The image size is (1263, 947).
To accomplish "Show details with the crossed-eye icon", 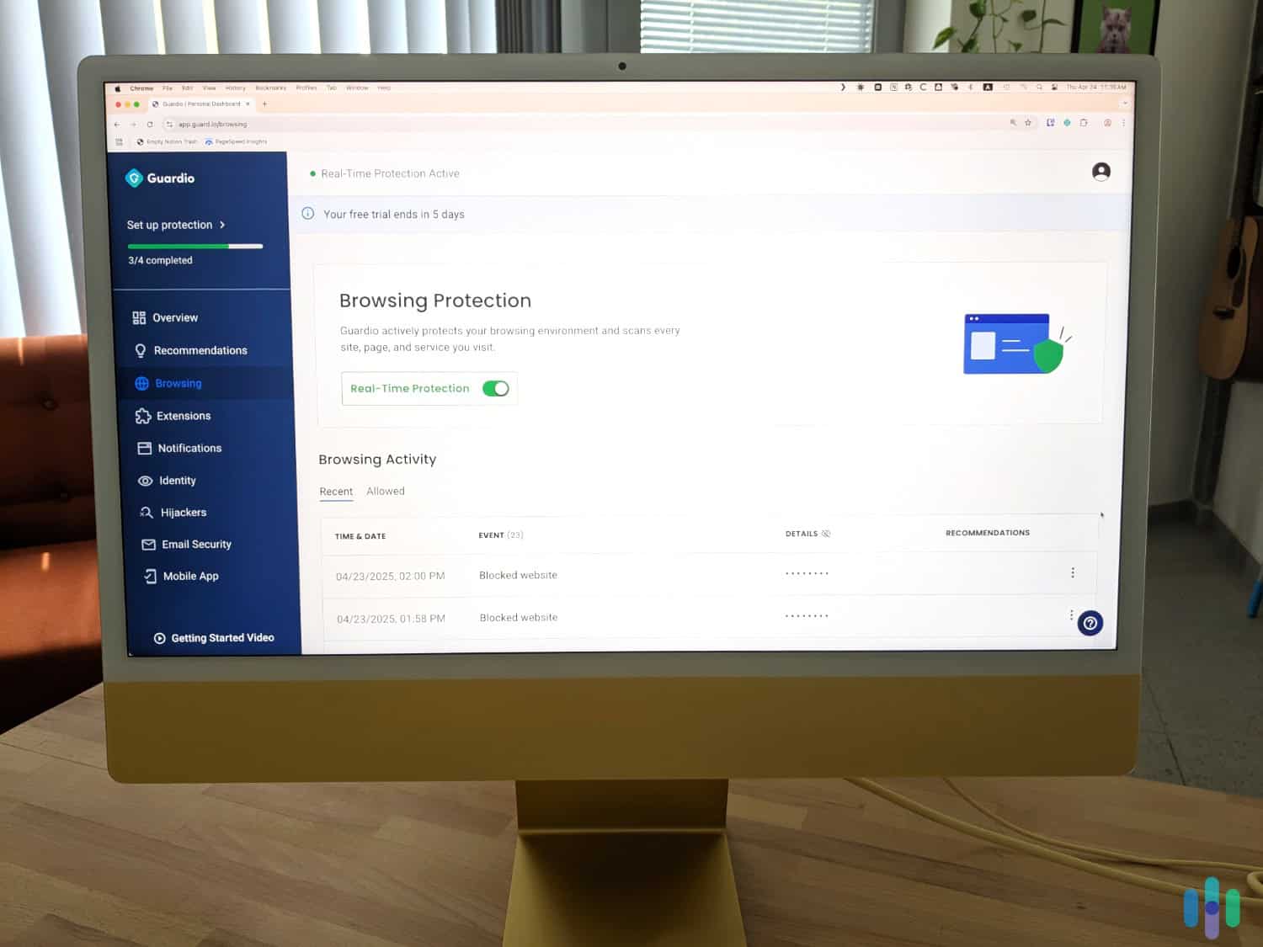I will pos(826,533).
